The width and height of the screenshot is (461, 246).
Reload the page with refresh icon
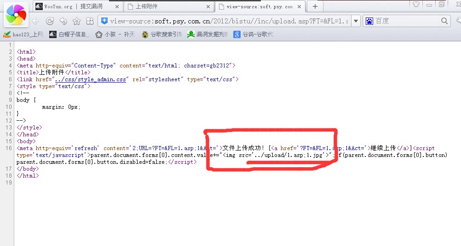[x=50, y=21]
